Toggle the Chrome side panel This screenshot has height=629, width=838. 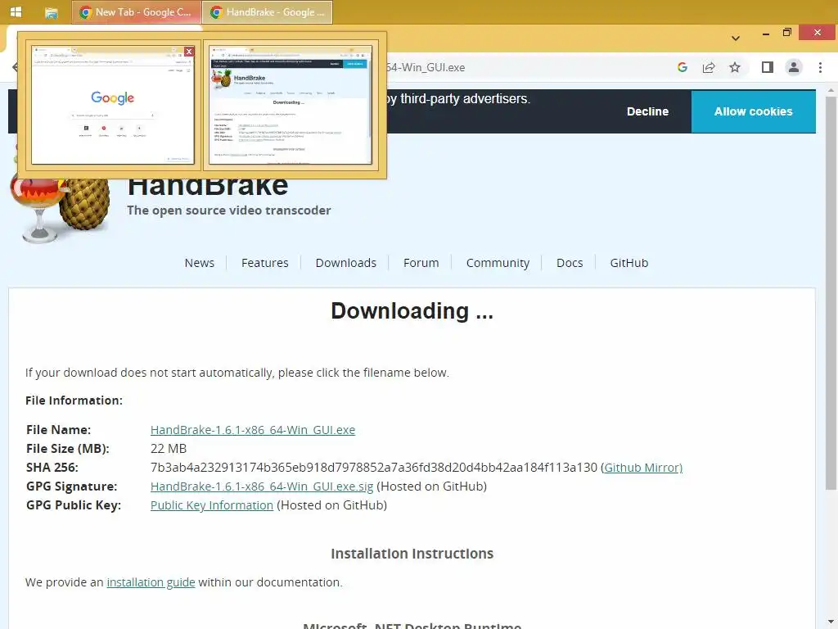(x=768, y=67)
